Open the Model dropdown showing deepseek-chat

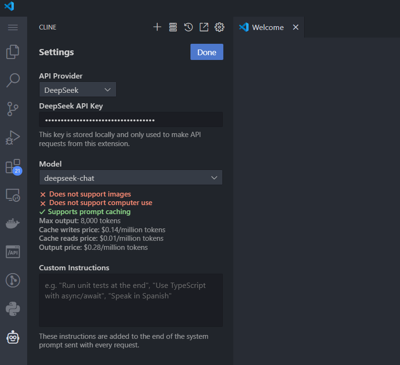coord(131,178)
